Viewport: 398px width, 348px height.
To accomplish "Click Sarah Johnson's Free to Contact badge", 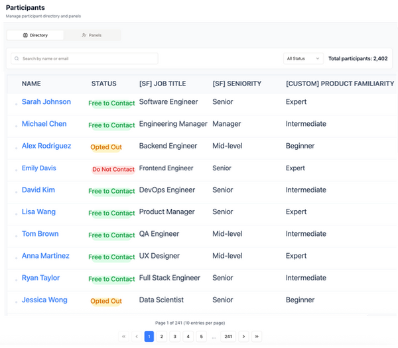I will point(111,103).
